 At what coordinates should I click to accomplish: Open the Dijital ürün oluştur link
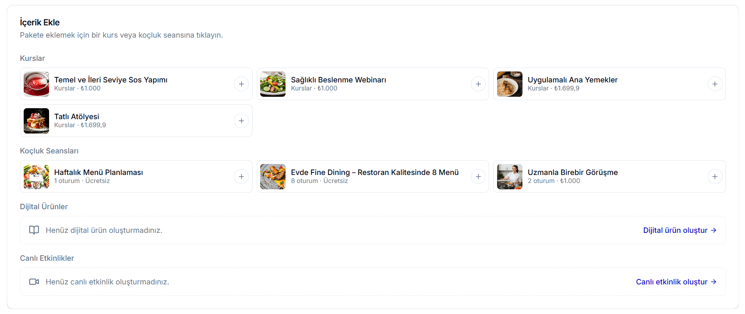click(679, 230)
